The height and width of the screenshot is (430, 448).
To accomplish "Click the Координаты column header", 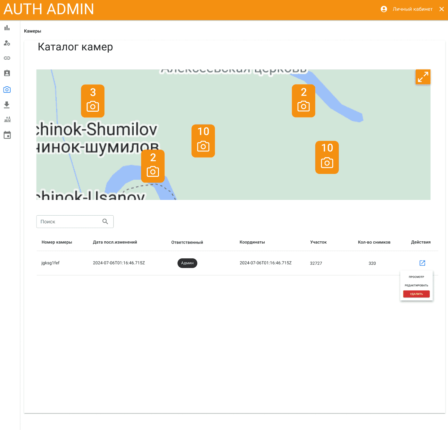I will tap(252, 242).
